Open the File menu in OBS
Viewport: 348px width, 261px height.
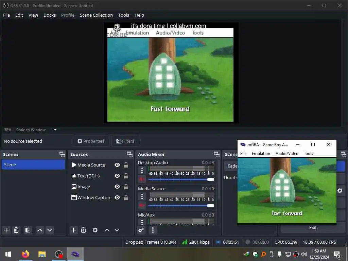(x=6, y=15)
